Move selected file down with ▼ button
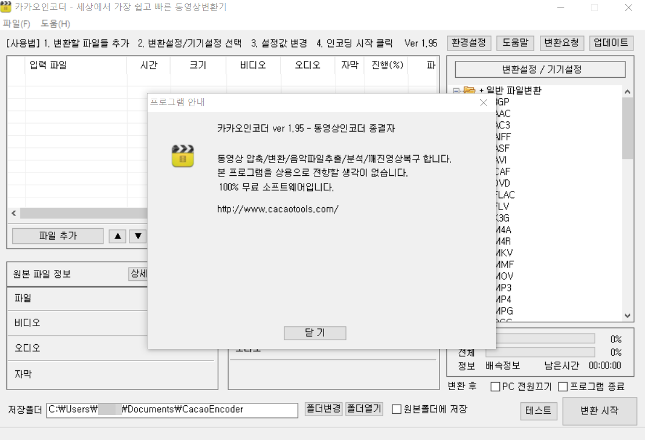Image resolution: width=645 pixels, height=440 pixels. click(138, 236)
